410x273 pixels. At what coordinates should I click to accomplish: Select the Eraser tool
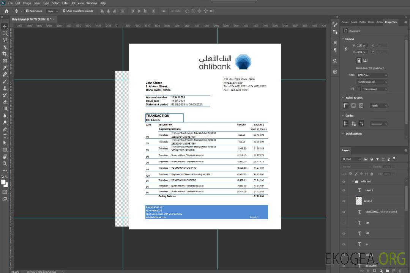click(5, 102)
